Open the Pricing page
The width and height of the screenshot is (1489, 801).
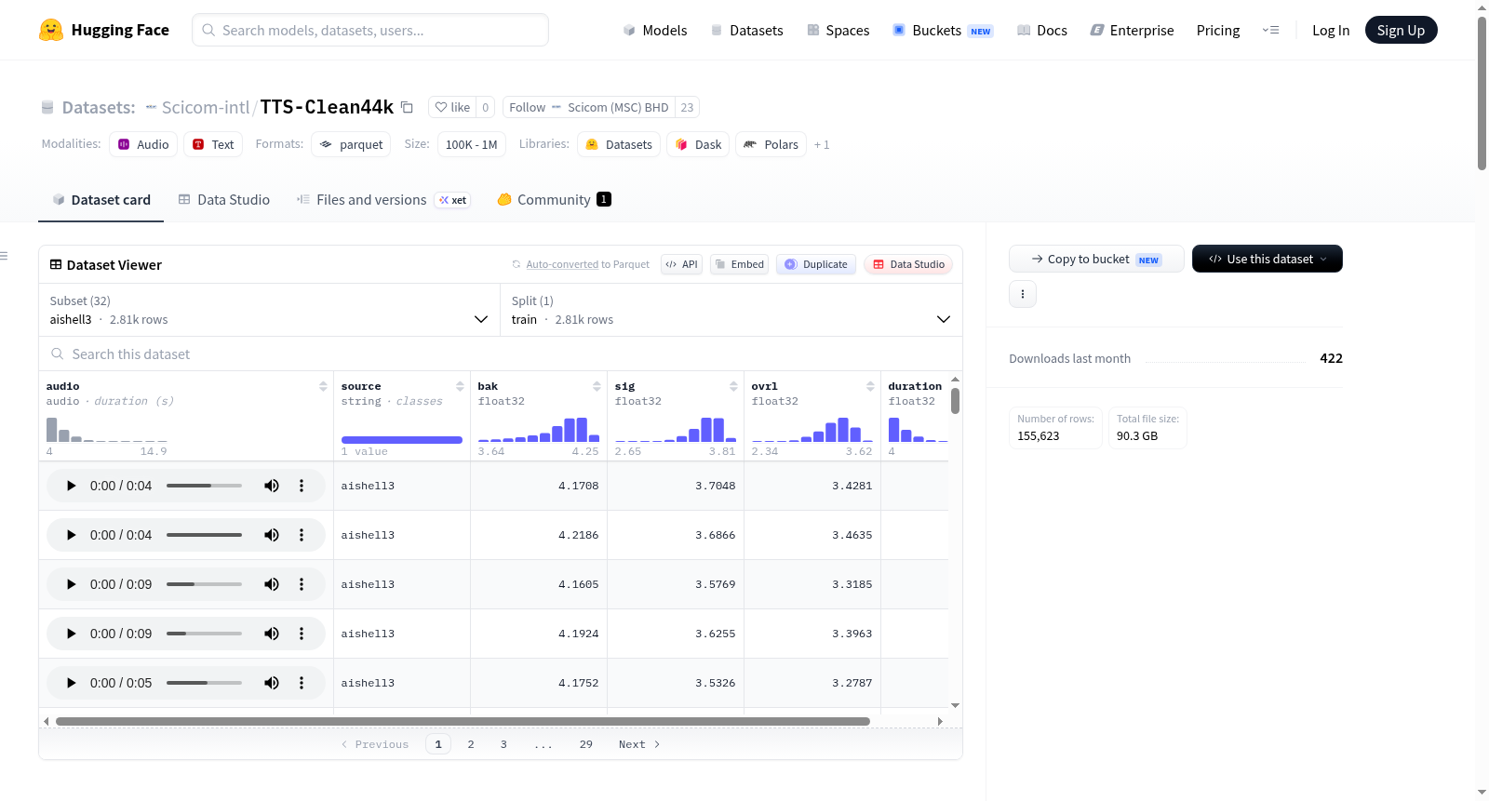pyautogui.click(x=1218, y=30)
